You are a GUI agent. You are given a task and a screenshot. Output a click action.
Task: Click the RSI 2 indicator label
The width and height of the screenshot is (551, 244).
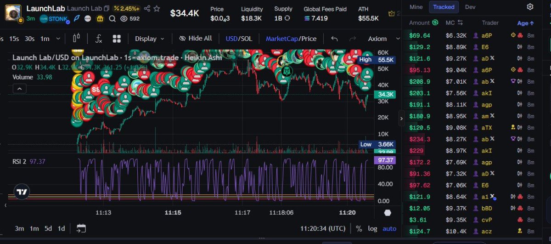coord(20,161)
